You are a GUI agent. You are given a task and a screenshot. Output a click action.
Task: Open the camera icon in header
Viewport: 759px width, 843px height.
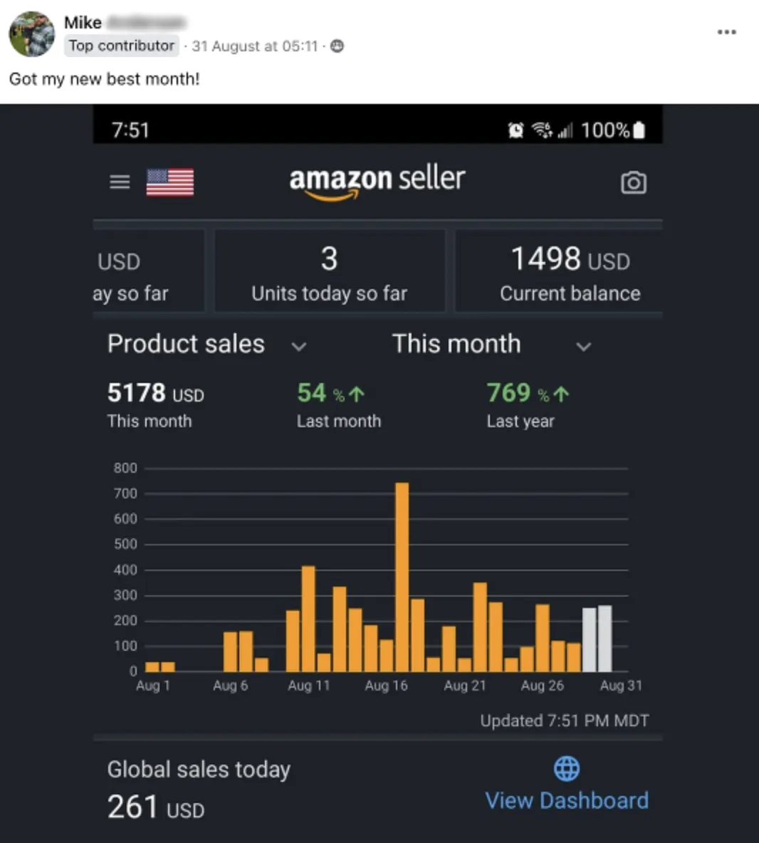pos(633,183)
